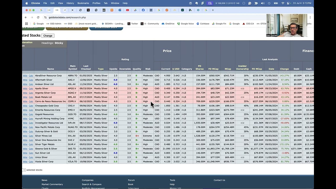
Task: Click the sort marker under Upside
Action: 113,72
